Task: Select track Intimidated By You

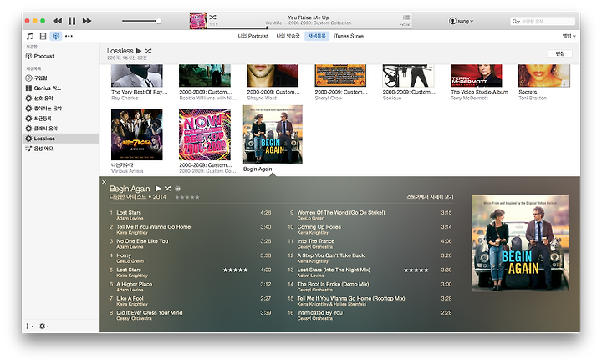Action: [x=371, y=315]
